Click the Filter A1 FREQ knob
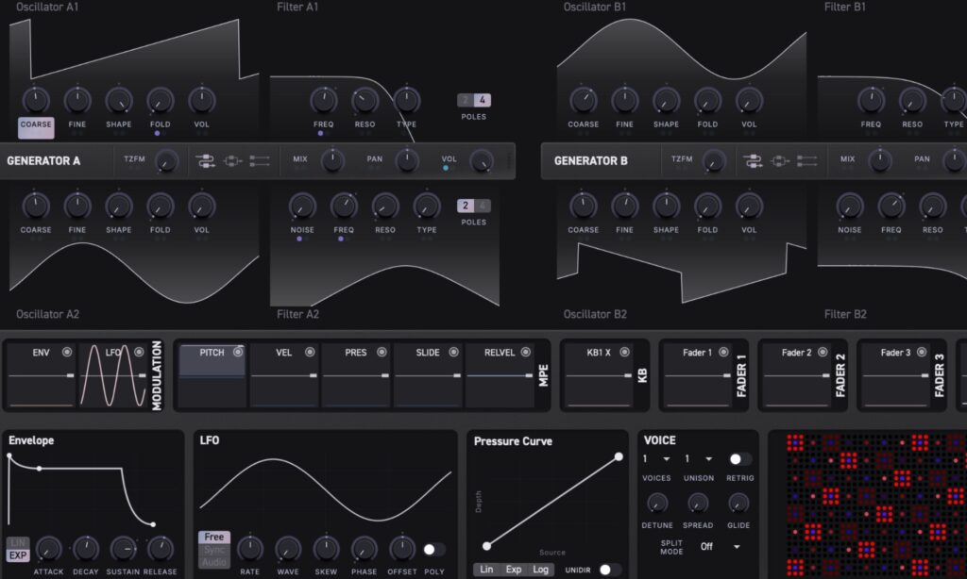967x579 pixels. pyautogui.click(x=323, y=100)
